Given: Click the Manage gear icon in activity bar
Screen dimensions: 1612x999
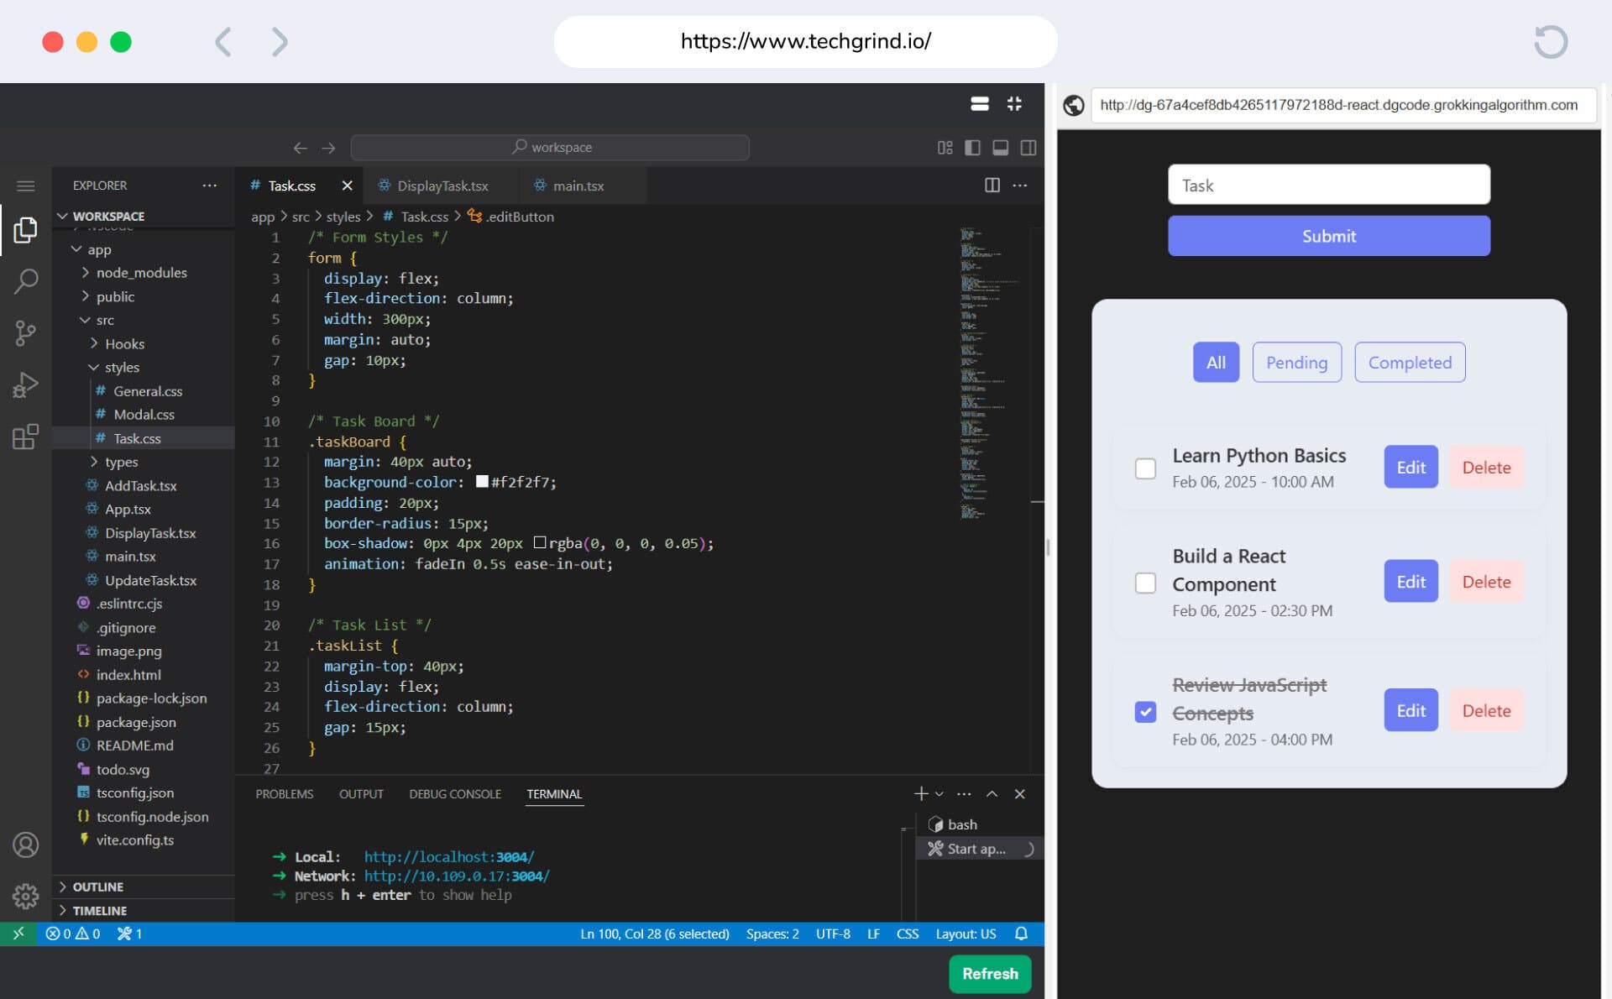Looking at the screenshot, I should [26, 896].
